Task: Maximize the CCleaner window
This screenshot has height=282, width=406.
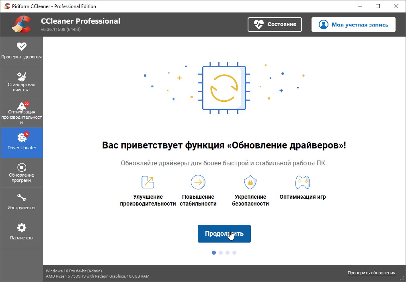Action: click(378, 6)
